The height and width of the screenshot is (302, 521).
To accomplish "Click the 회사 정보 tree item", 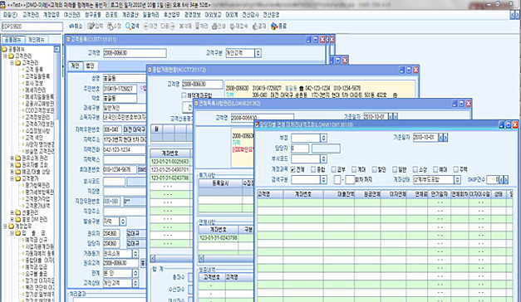I will click(x=34, y=83).
